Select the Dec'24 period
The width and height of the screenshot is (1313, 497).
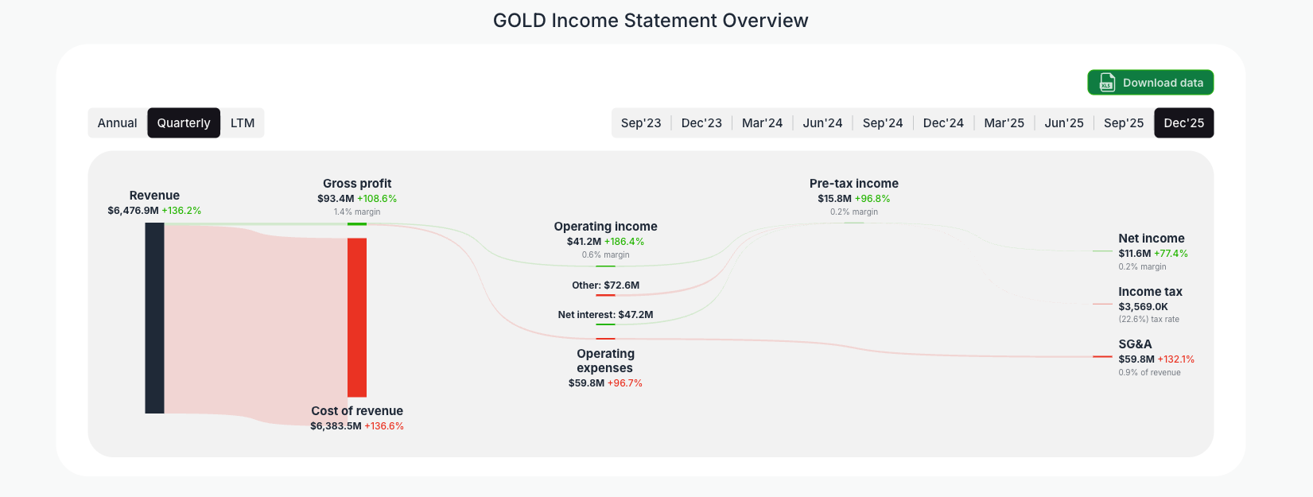tap(943, 122)
